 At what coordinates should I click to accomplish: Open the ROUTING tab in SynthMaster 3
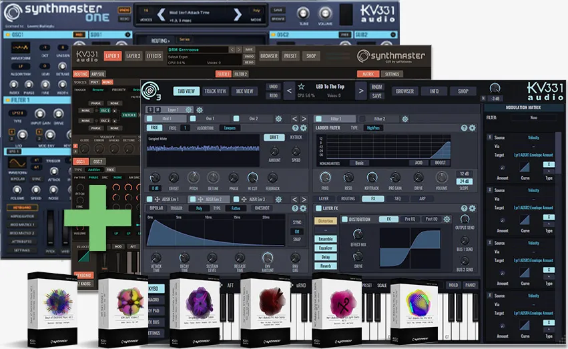click(348, 199)
